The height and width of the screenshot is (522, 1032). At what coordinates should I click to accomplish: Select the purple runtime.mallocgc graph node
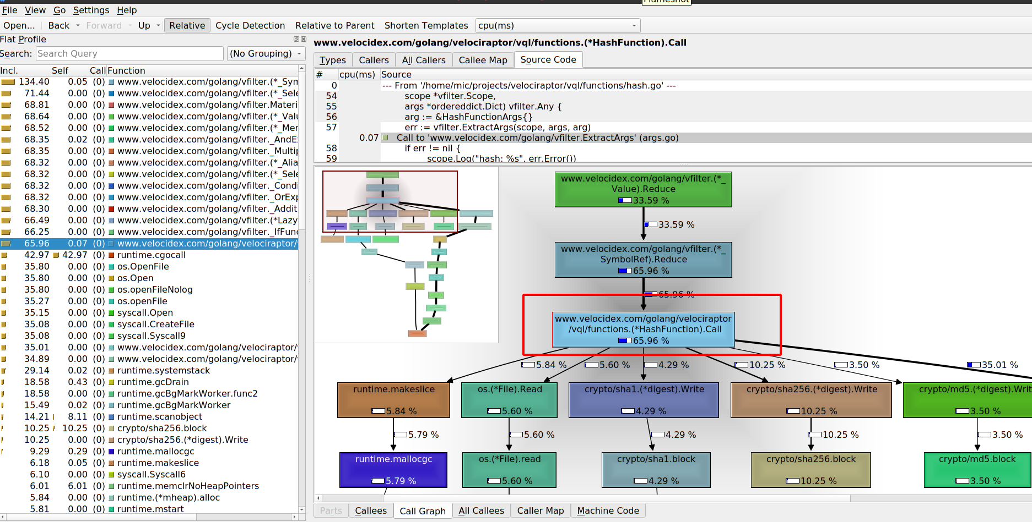tap(393, 469)
